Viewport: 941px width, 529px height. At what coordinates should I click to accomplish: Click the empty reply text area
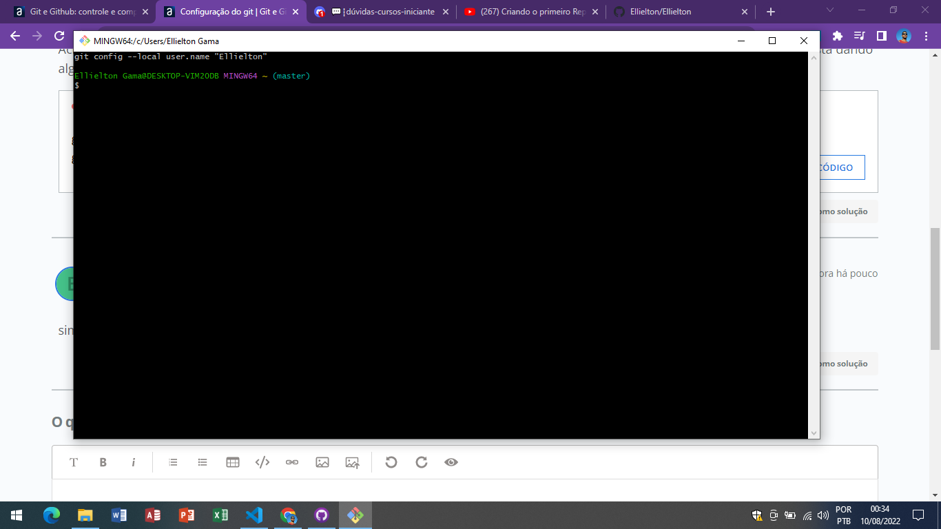coord(465,490)
